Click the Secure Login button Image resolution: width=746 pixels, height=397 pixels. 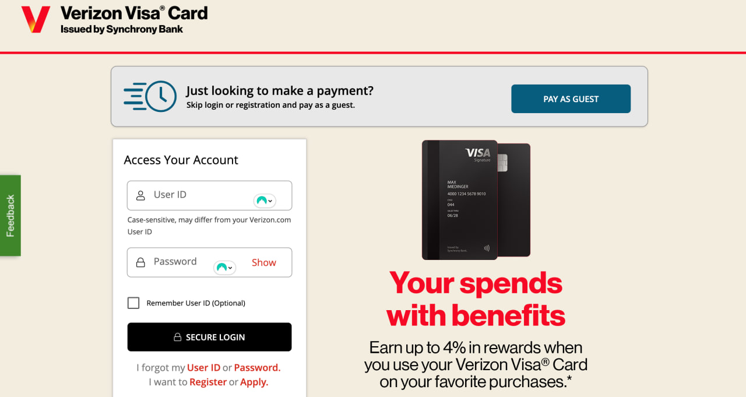[209, 337]
